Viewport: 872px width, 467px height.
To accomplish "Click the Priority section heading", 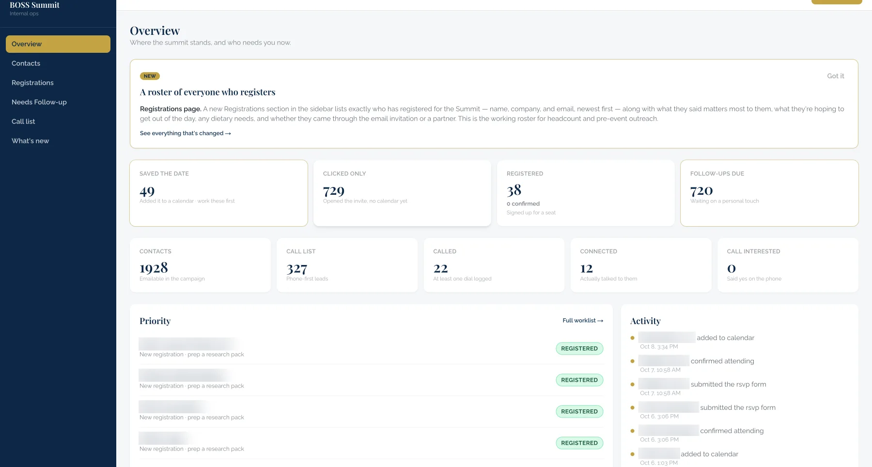I will point(155,321).
